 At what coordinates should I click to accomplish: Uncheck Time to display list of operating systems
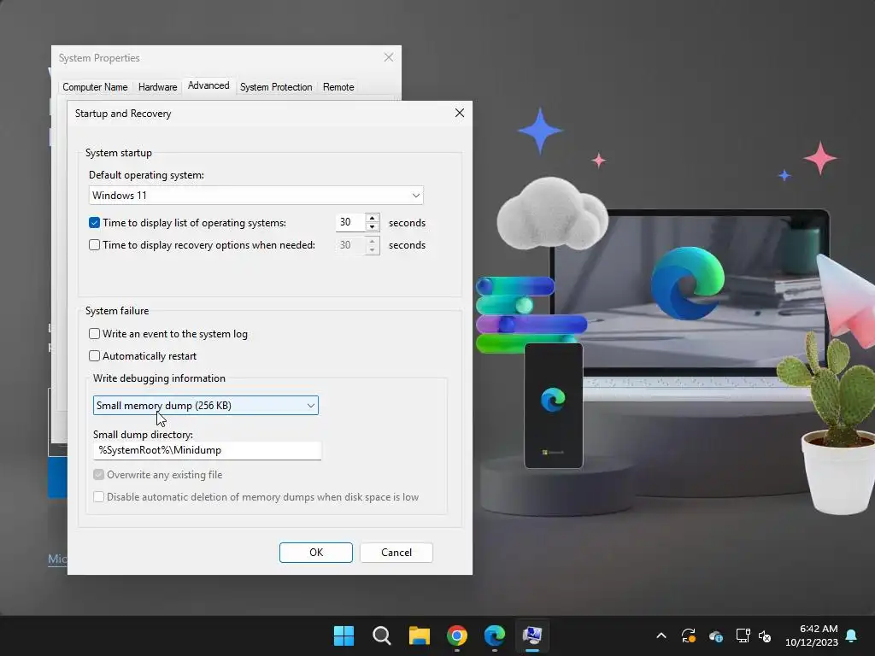(x=94, y=223)
